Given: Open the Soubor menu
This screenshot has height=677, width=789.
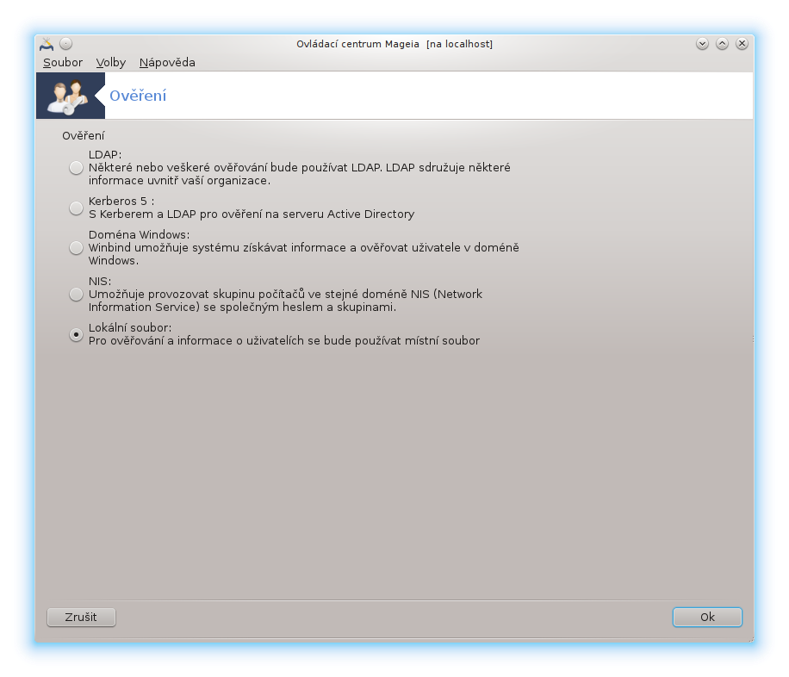Looking at the screenshot, I should [x=63, y=62].
